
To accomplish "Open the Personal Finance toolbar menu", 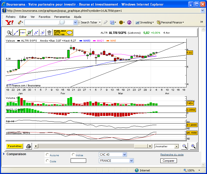I will click(170, 22).
